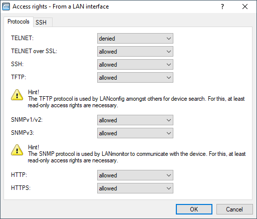Click the LANconfig app icon in title bar

pyautogui.click(x=6, y=7)
